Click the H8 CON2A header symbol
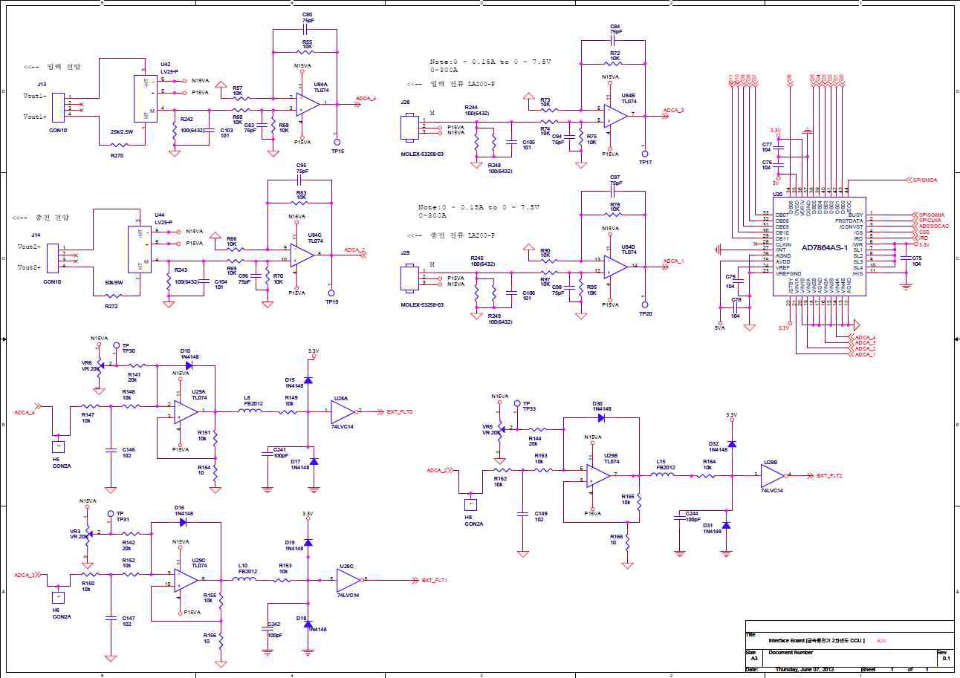Viewport: 960px width, 678px height. click(469, 504)
